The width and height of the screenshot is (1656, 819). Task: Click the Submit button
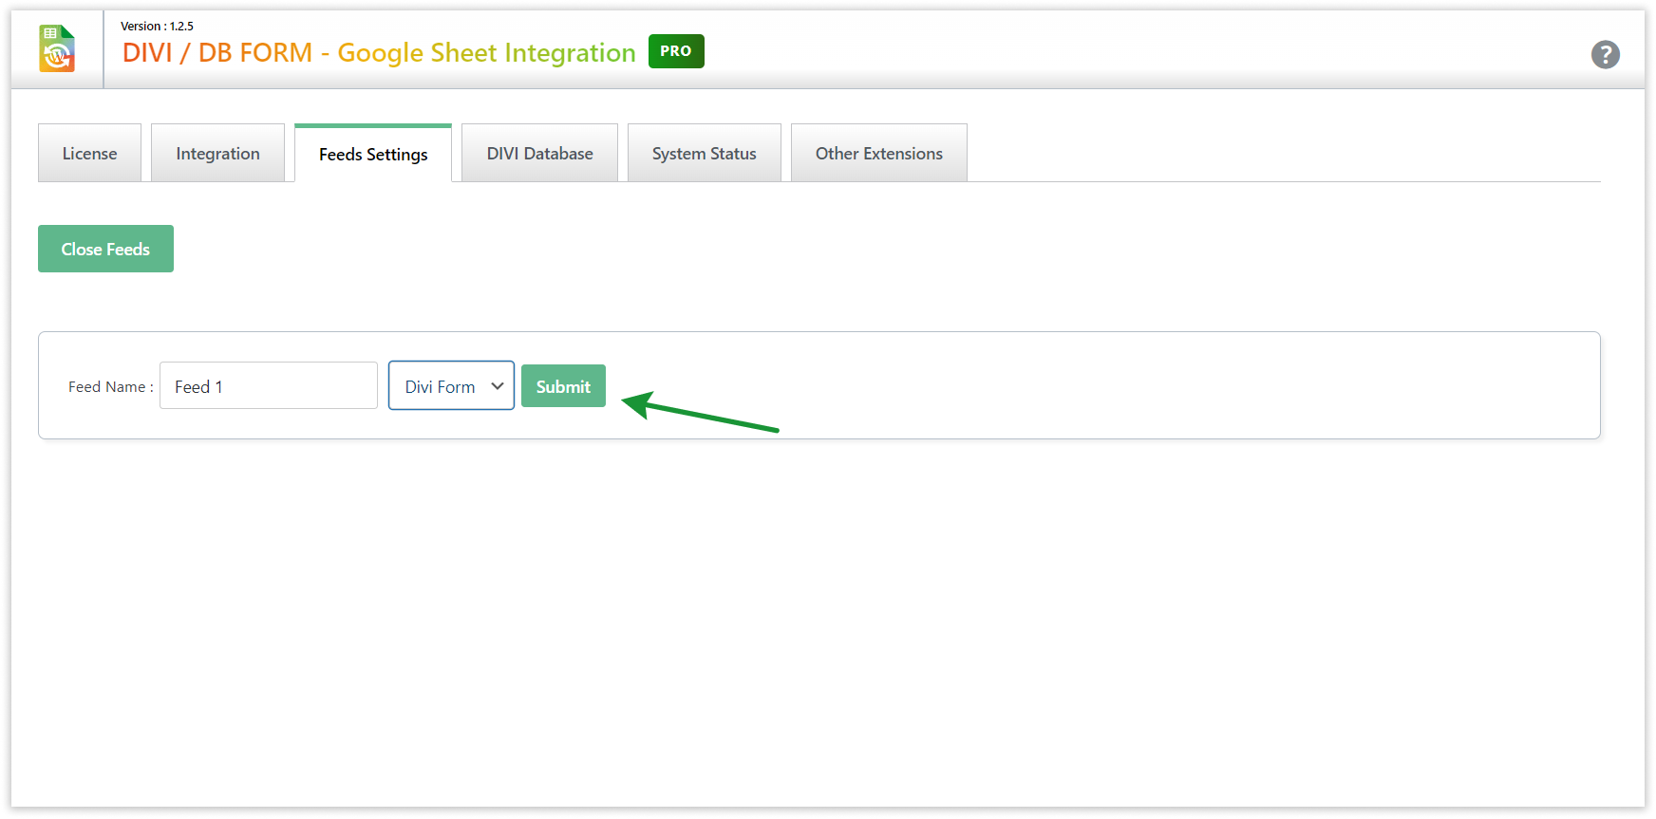pyautogui.click(x=563, y=386)
